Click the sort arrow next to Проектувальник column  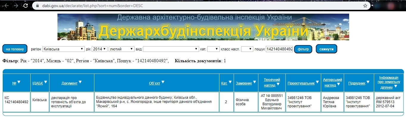point(318,82)
